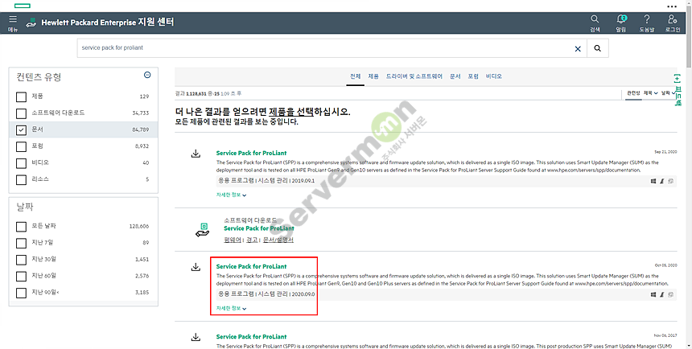Click the 문서/설명서 link
692x349 pixels.
click(x=278, y=240)
